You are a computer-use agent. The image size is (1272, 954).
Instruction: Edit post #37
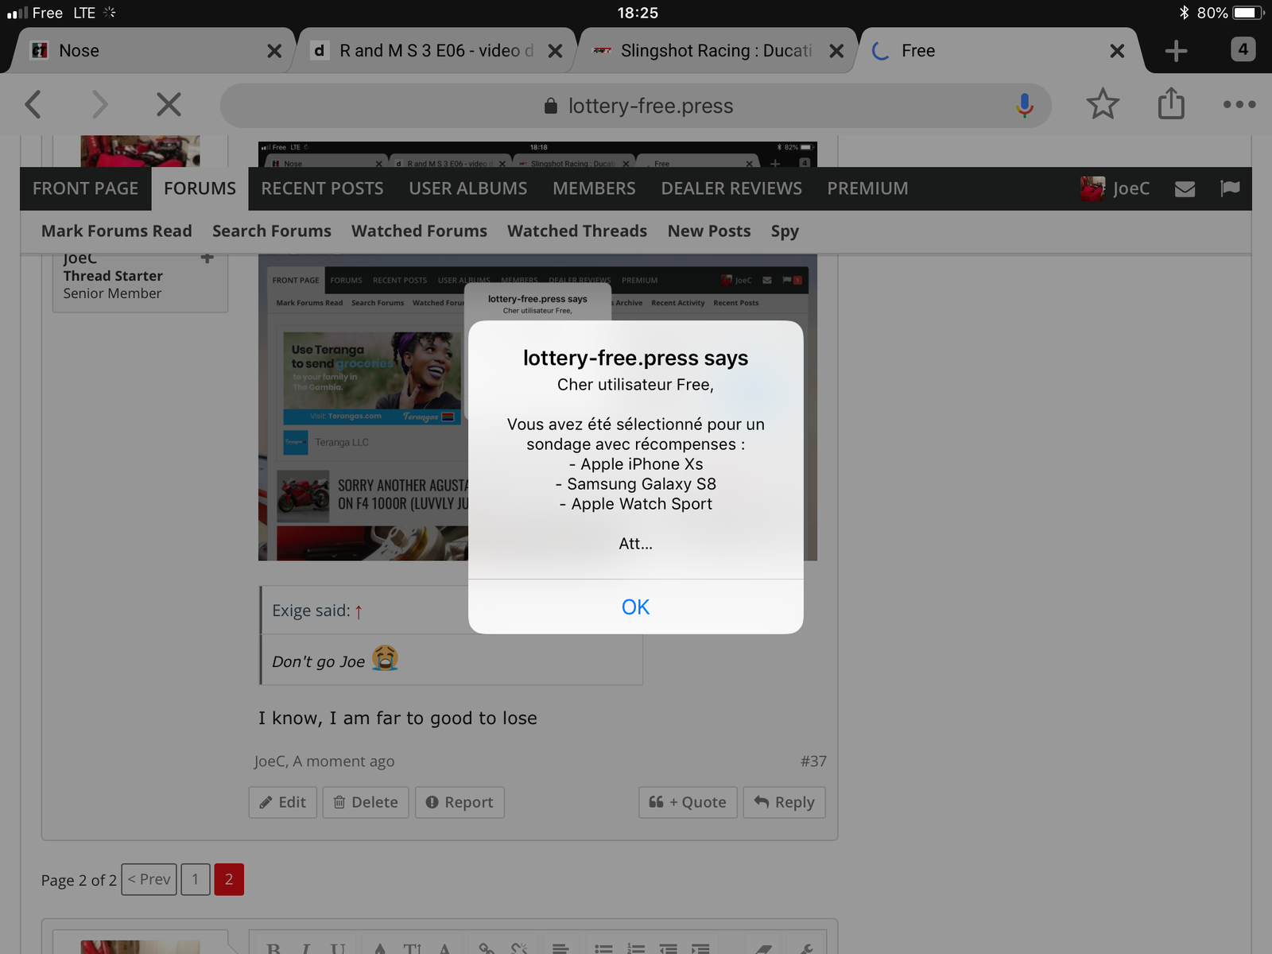[x=283, y=802]
